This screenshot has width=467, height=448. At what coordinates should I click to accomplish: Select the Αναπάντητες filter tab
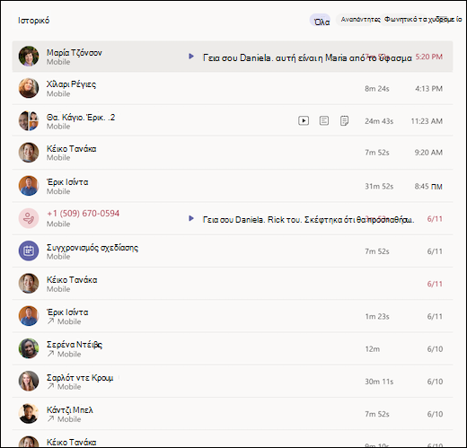pos(357,20)
